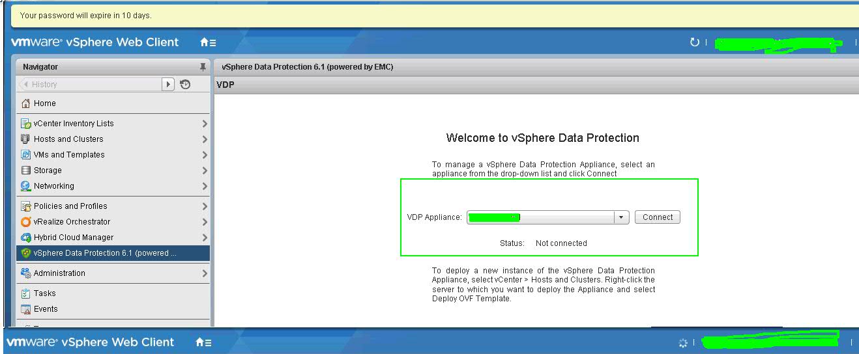
Task: Click the Navigator panel title
Action: click(x=40, y=67)
